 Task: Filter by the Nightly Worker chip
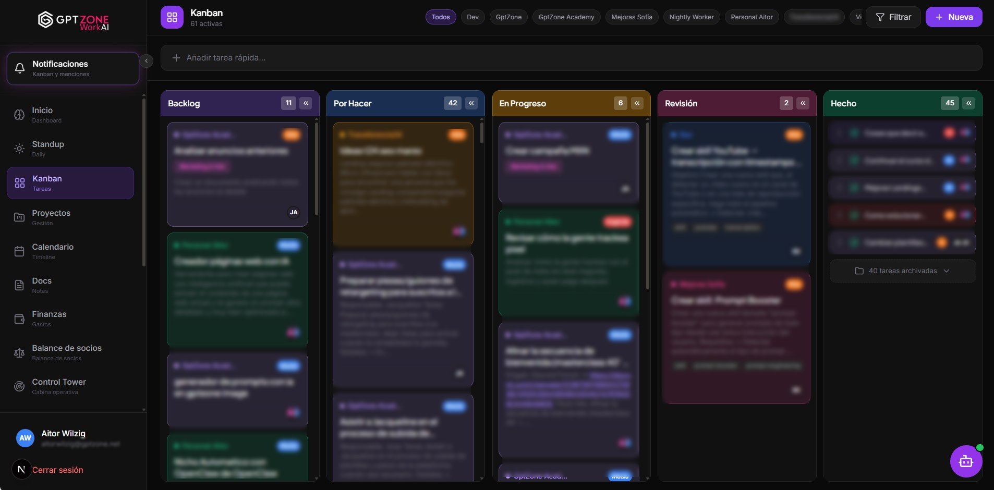pyautogui.click(x=692, y=17)
